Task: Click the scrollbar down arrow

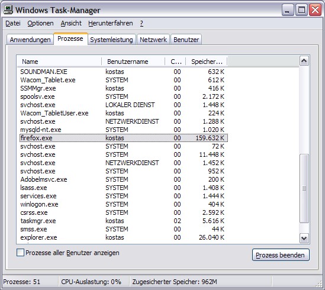Action: (304, 238)
